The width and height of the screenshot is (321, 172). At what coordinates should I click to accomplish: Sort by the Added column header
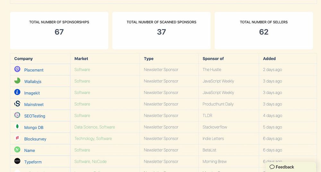pyautogui.click(x=269, y=59)
